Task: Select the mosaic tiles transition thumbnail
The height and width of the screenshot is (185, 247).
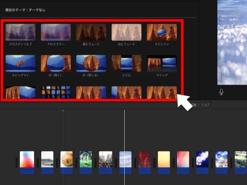Action: tap(56, 92)
